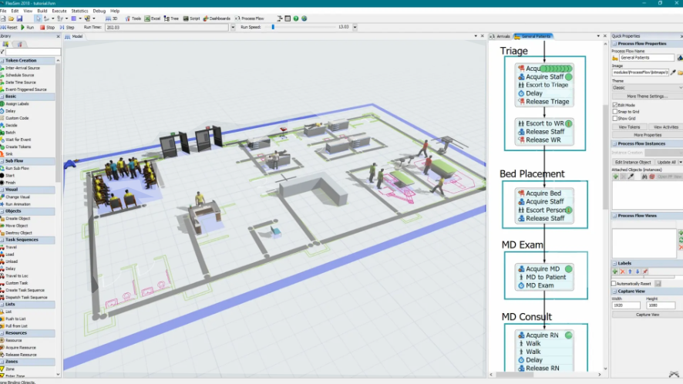Image resolution: width=683 pixels, height=384 pixels.
Task: Open the Process Flow toolbar button
Action: pyautogui.click(x=250, y=19)
